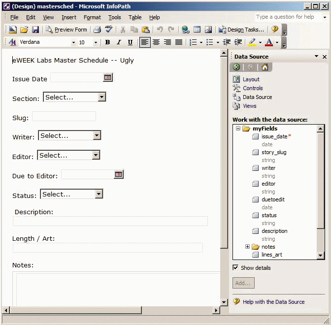Open the Edit menu
This screenshot has height=325, width=331.
31,17
